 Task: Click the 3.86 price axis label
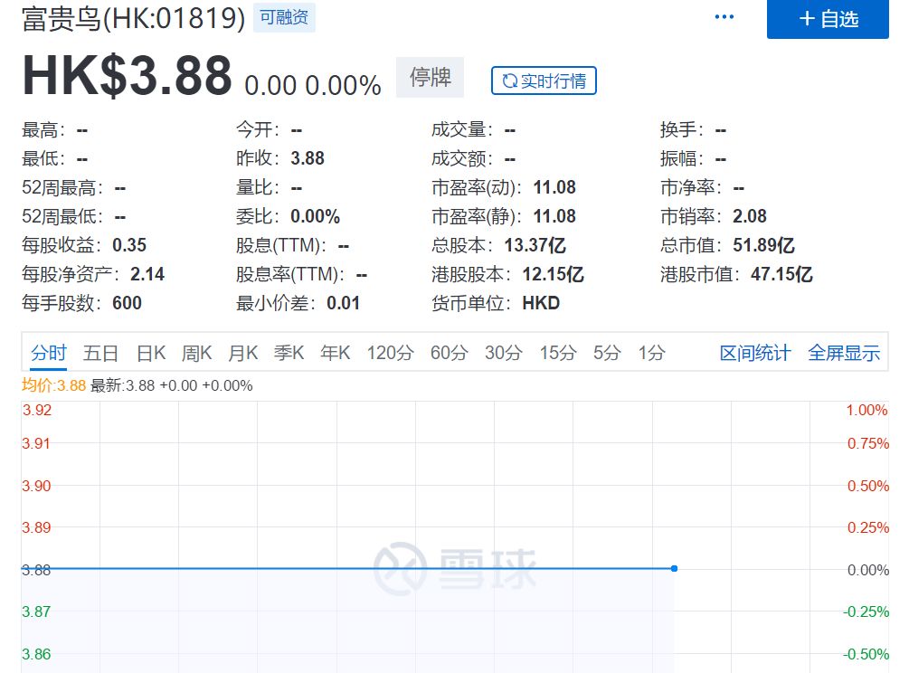pyautogui.click(x=36, y=654)
